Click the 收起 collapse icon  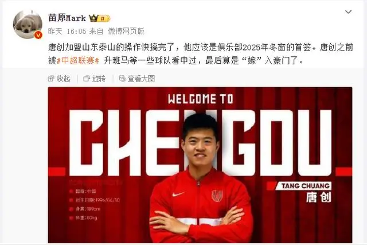click(x=51, y=79)
